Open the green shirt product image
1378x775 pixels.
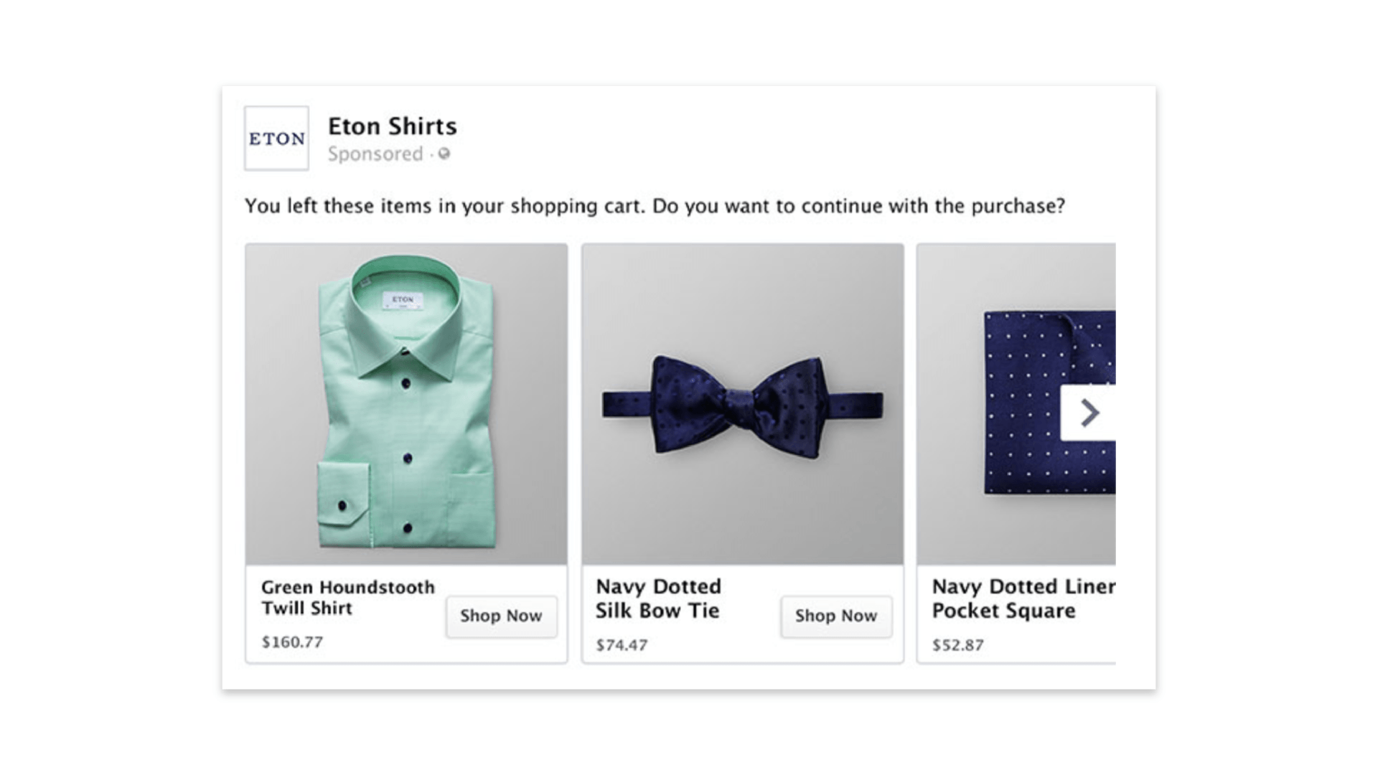click(406, 404)
